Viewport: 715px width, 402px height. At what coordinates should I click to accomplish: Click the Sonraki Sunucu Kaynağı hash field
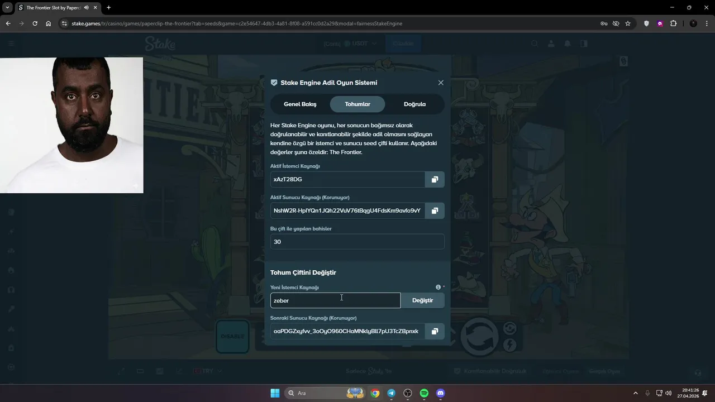tap(347, 331)
